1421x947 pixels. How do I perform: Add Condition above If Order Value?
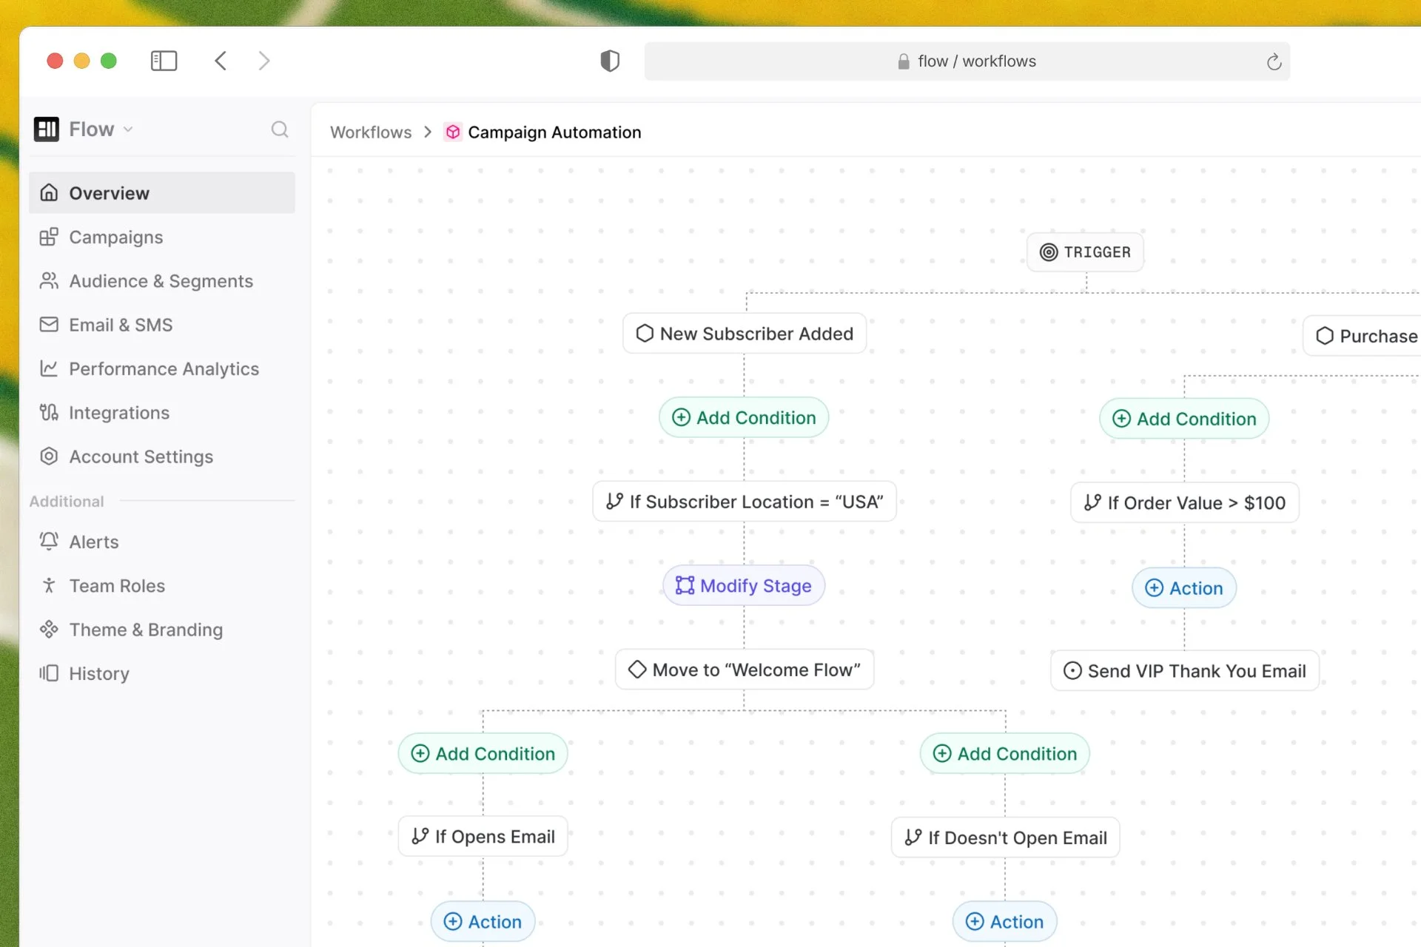(x=1184, y=419)
